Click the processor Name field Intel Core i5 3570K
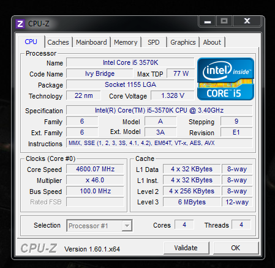Image resolution: width=275 pixels, height=268 pixels. tap(130, 62)
